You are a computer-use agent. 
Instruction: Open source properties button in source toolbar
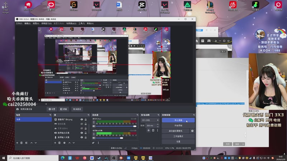click(x=52, y=109)
